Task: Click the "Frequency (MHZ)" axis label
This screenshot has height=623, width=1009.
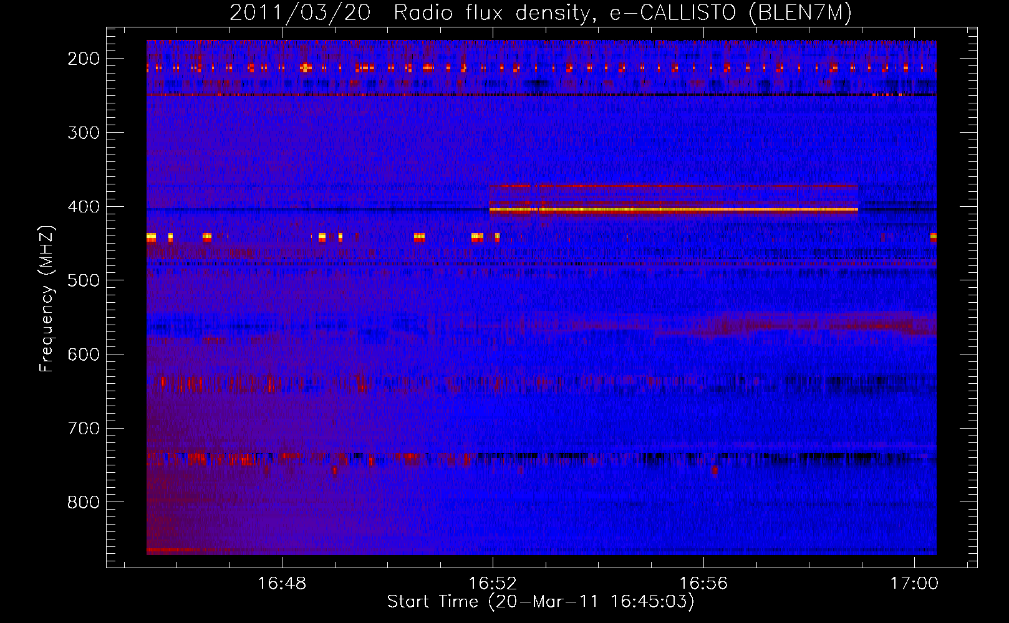Action: pos(47,299)
